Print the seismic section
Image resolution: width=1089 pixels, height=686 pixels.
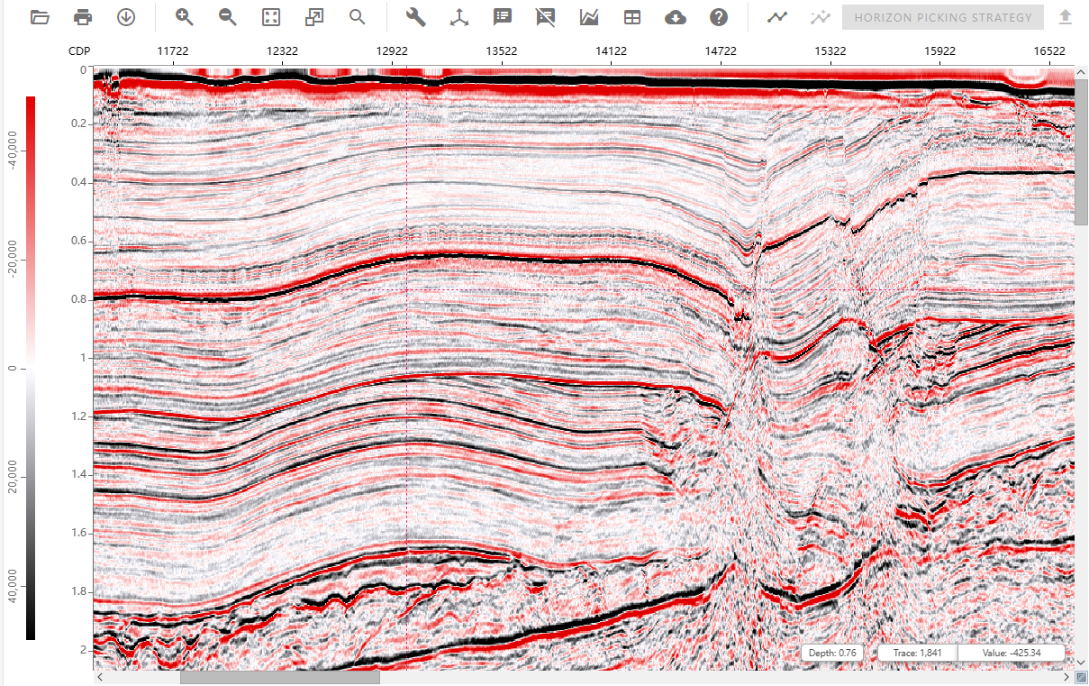coord(83,17)
